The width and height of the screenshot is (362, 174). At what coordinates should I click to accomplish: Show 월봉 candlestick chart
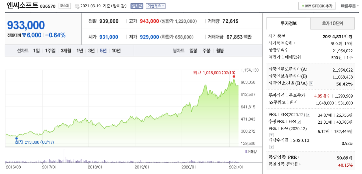220,51
